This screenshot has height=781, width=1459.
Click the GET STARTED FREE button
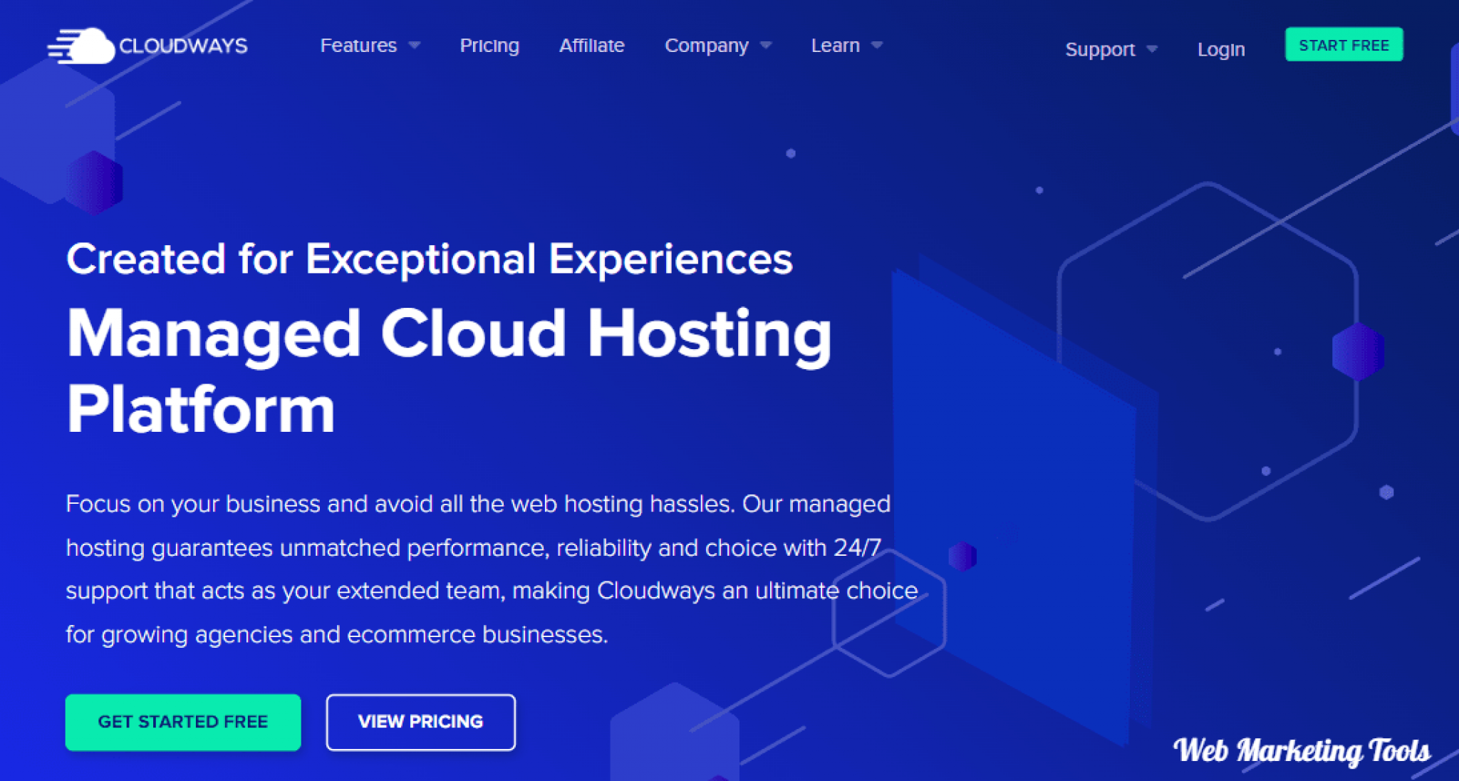[183, 721]
